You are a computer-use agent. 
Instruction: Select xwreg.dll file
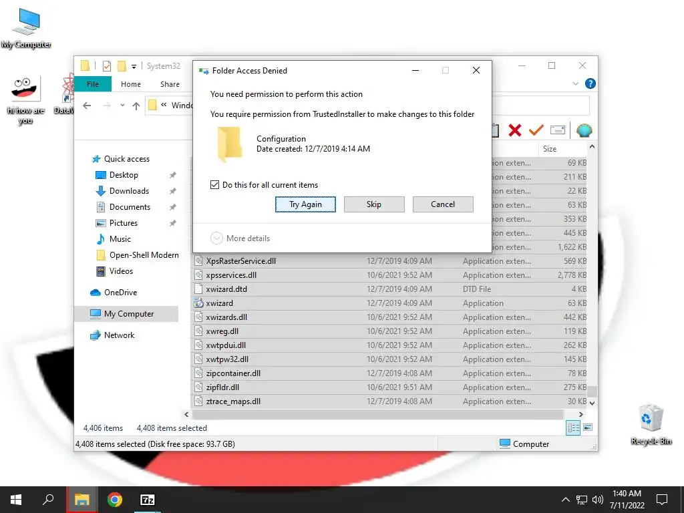pos(222,331)
